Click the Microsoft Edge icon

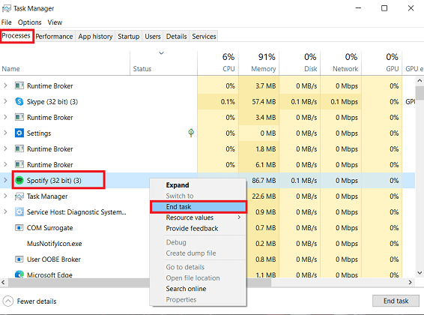click(x=19, y=274)
